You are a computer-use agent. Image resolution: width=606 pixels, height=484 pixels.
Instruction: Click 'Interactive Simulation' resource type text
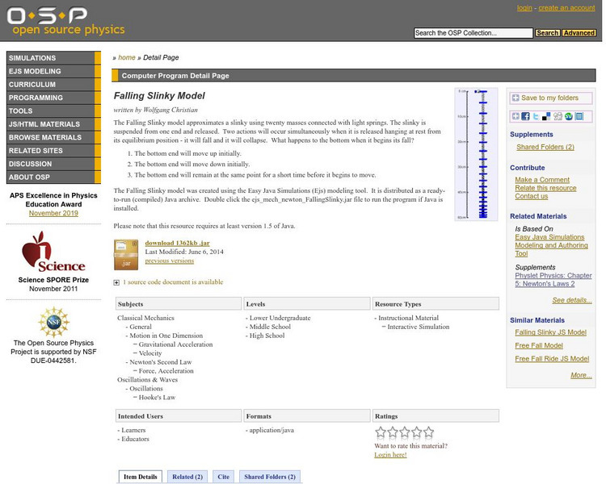419,327
